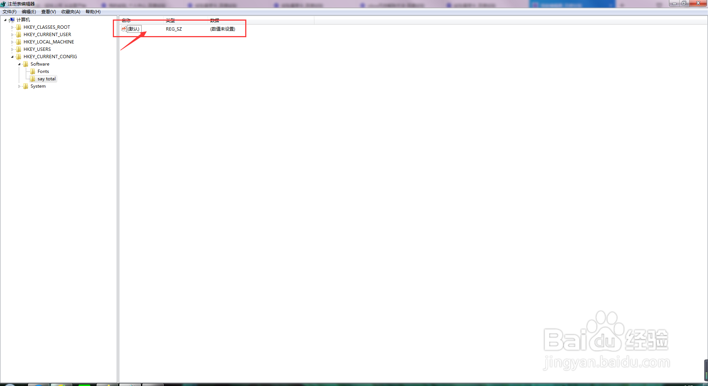The image size is (708, 386).
Task: Click the string value icon for (默认)
Action: pos(124,29)
